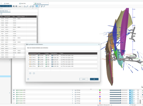Click the attribute table help icon
This screenshot has width=143, height=106.
coord(1,14)
